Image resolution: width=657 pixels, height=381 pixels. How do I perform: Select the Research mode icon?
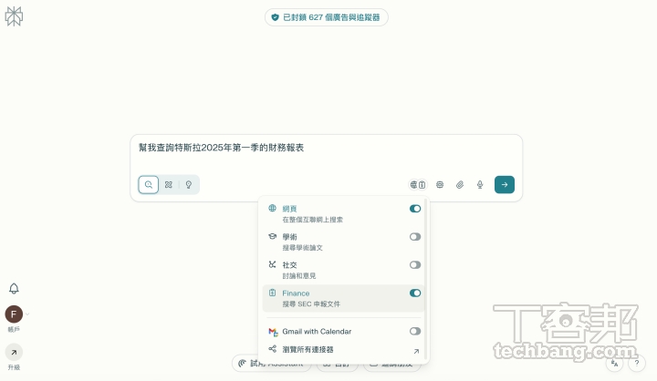(x=169, y=185)
